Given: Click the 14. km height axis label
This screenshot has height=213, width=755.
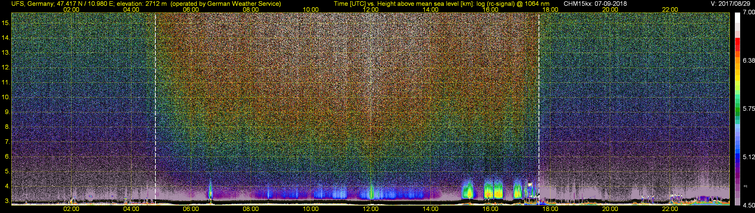Looking at the screenshot, I should (x=6, y=38).
